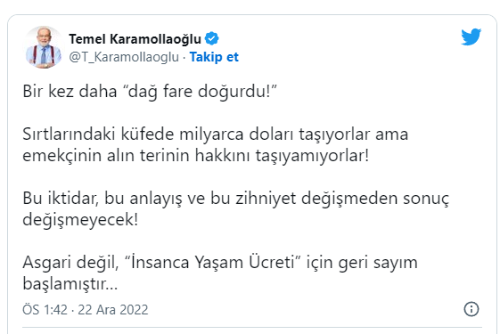This screenshot has height=334, width=500.
Task: Click the line "Bir kez daha"
Action: click(70, 91)
